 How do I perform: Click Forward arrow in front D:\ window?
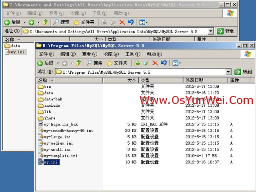tap(65, 63)
